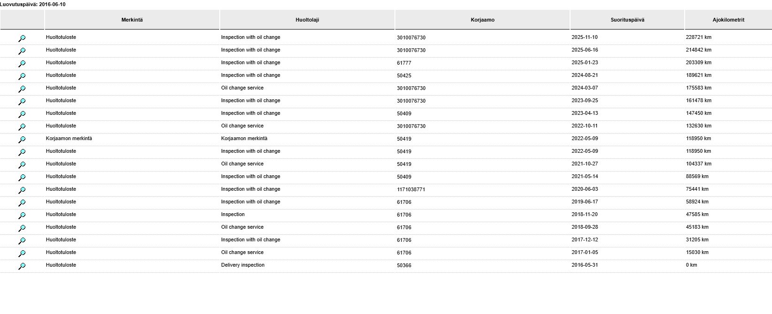Click magnifier for 2024-03-07 oil change service

[x=22, y=89]
